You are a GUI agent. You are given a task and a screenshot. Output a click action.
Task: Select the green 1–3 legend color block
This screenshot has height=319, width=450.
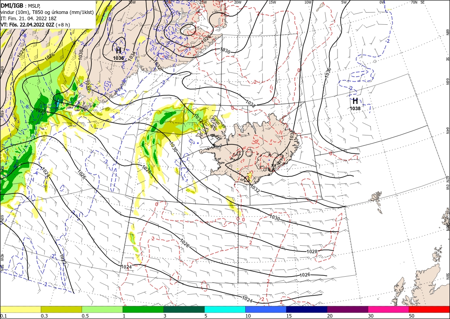tap(143, 309)
